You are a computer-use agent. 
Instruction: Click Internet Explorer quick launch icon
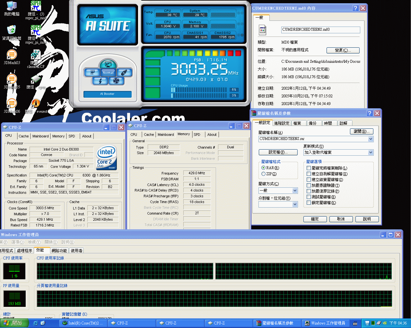pyautogui.click(x=35, y=323)
